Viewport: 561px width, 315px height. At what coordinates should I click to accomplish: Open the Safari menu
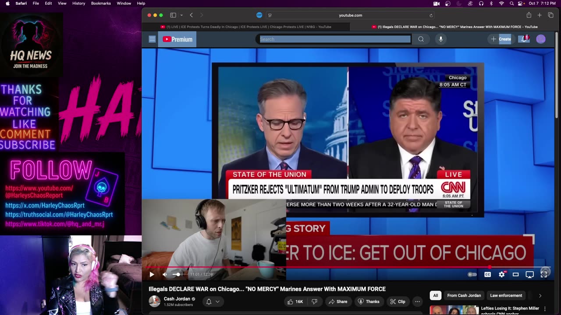point(21,3)
